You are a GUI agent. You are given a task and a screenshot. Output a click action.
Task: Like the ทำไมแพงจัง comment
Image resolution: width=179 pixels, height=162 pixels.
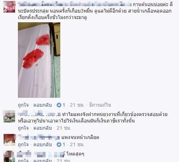tap(23, 128)
